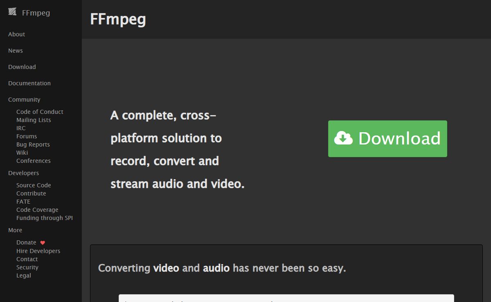Viewport: 491px width, 302px height.
Task: Select the Developers sidebar heading
Action: pos(23,173)
